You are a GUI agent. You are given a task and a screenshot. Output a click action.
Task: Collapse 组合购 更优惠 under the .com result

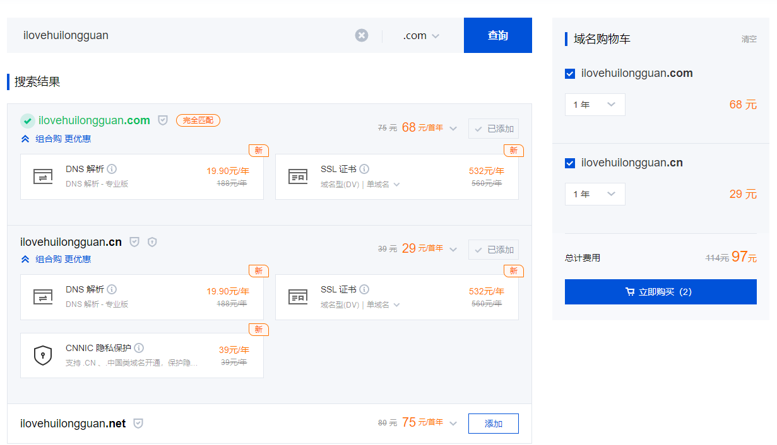point(56,139)
